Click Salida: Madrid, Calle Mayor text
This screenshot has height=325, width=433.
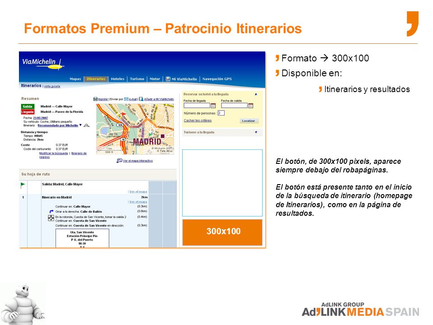coord(62,184)
